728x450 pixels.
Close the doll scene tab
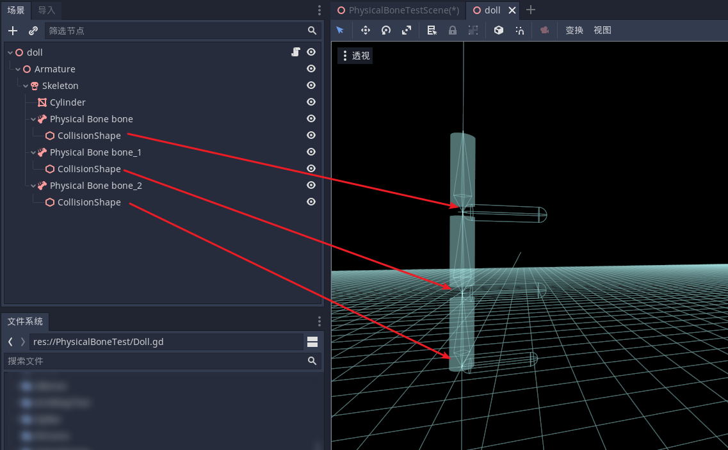point(512,10)
